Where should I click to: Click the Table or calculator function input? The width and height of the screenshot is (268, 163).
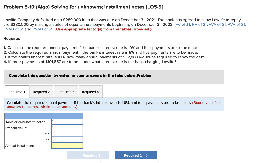click(67, 122)
